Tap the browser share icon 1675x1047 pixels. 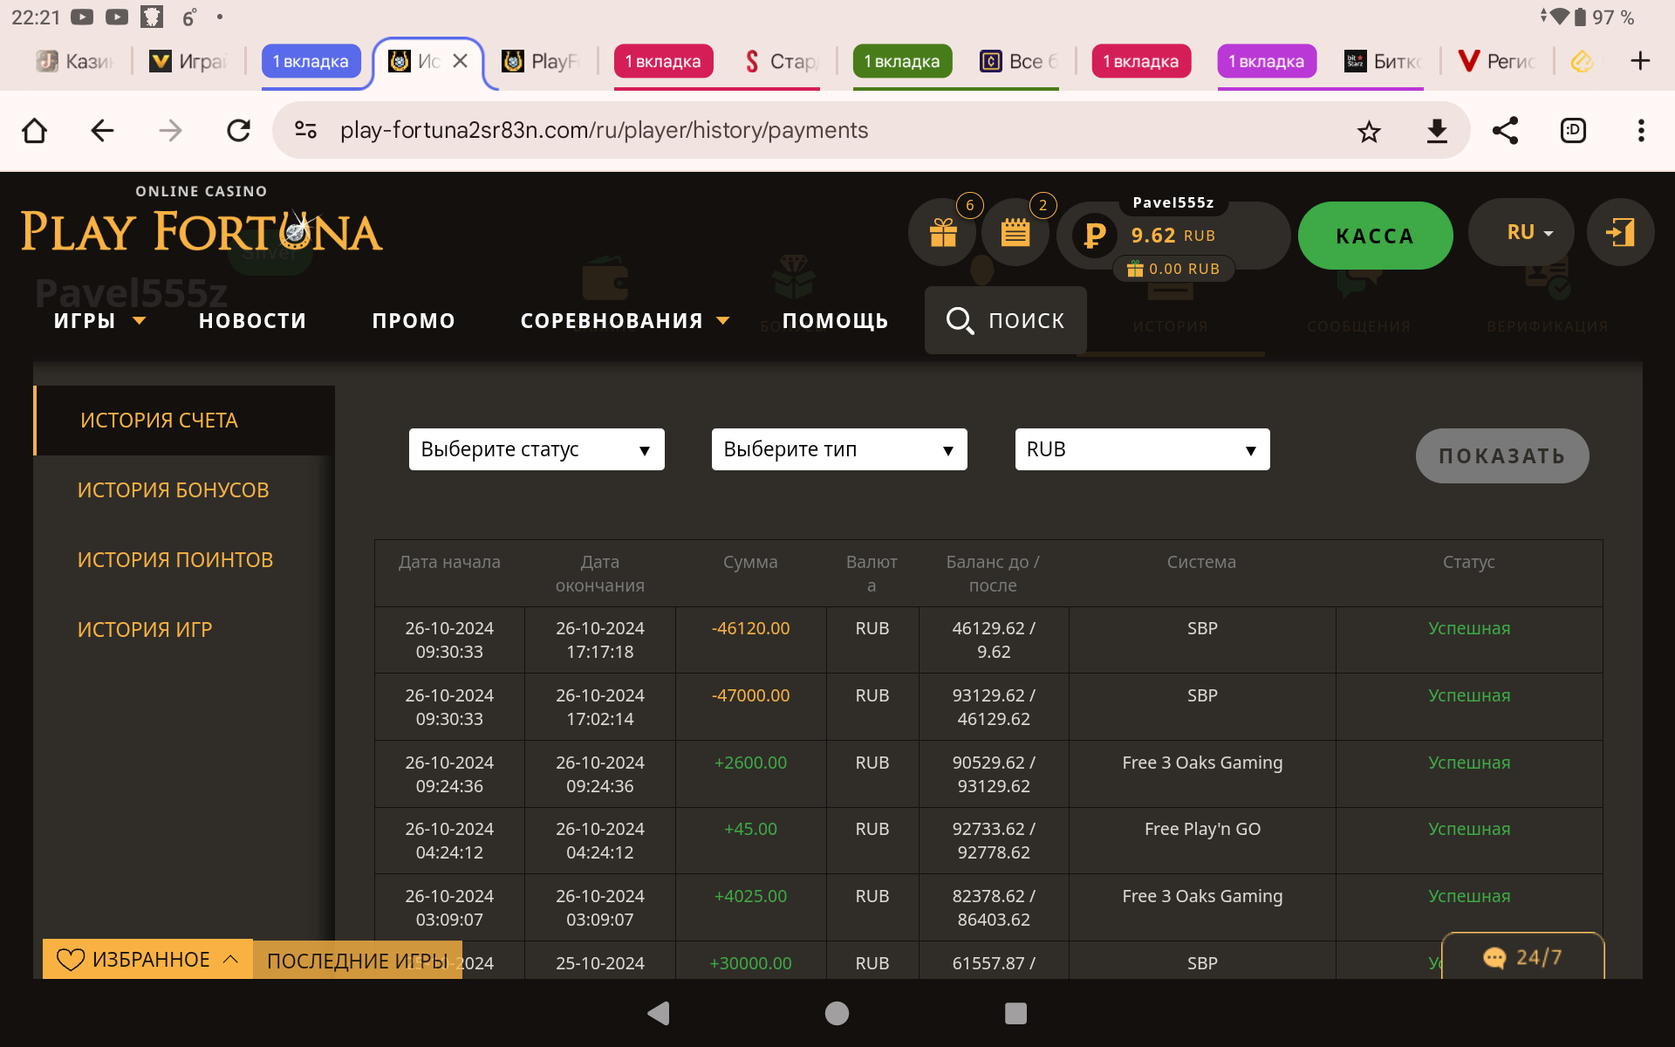point(1505,131)
